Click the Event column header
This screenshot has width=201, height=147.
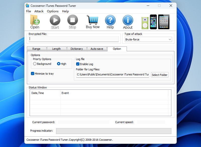114,93
